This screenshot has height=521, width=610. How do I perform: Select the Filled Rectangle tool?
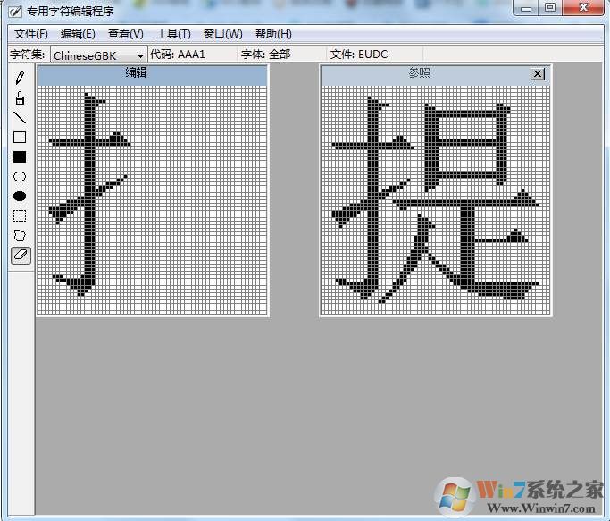[x=20, y=157]
